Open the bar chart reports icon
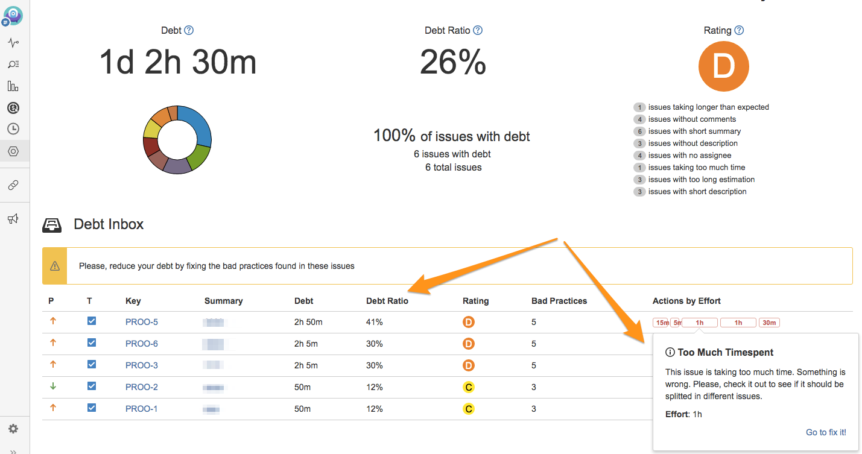Viewport: 862px width, 454px height. pos(13,86)
